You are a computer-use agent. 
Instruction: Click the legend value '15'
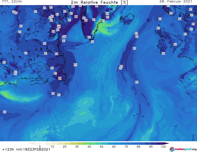(x=52, y=147)
